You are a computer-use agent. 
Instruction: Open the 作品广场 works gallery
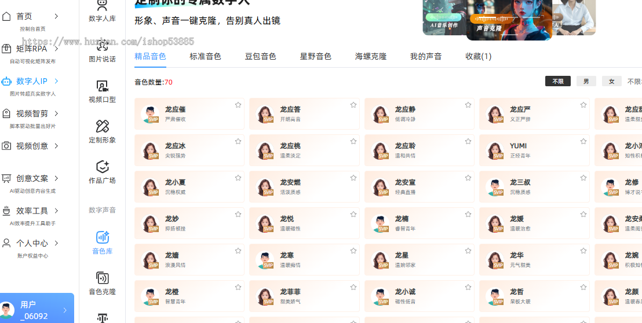click(x=102, y=172)
